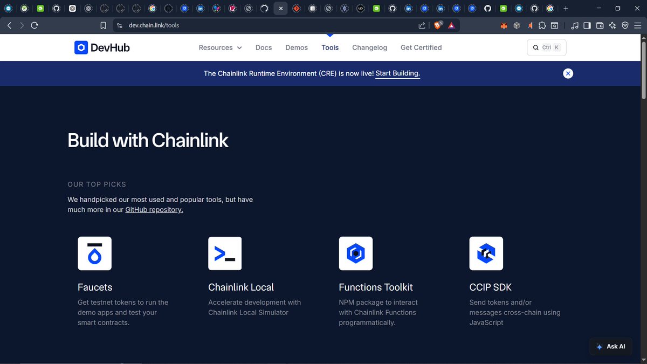
Task: Open the Faucets title link
Action: point(95,287)
